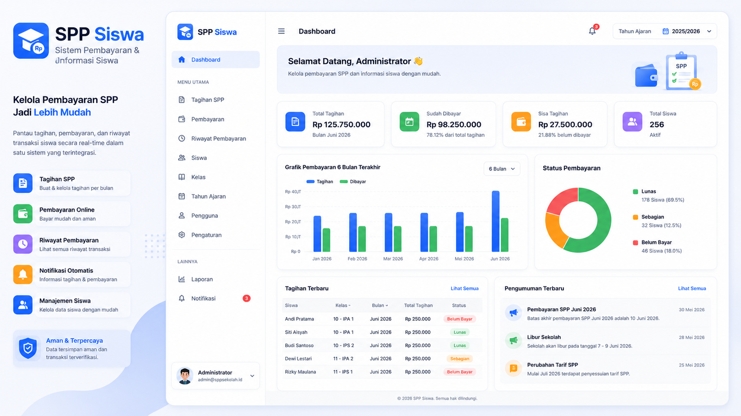Click the Aman & Terpercaya shield icon
741x416 pixels.
pyautogui.click(x=28, y=348)
